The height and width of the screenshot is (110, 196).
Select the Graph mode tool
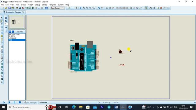point(2,46)
